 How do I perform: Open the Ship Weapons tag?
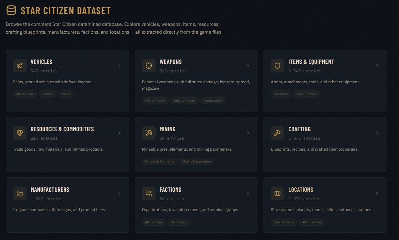185,101
